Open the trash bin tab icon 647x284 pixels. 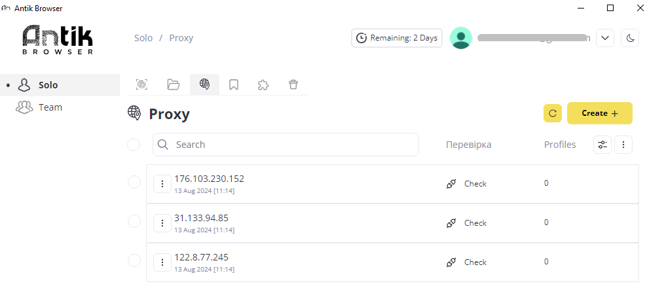pyautogui.click(x=293, y=84)
